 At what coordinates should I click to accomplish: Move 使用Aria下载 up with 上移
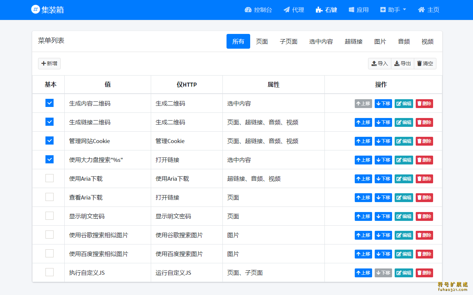(363, 179)
